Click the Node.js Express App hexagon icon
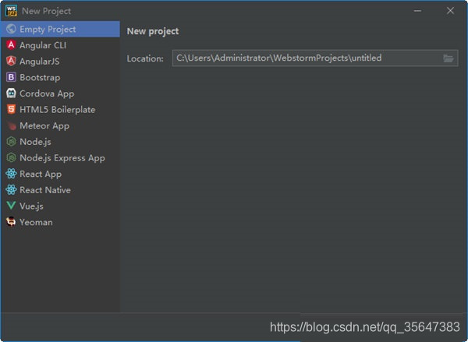The height and width of the screenshot is (342, 468). pos(11,157)
